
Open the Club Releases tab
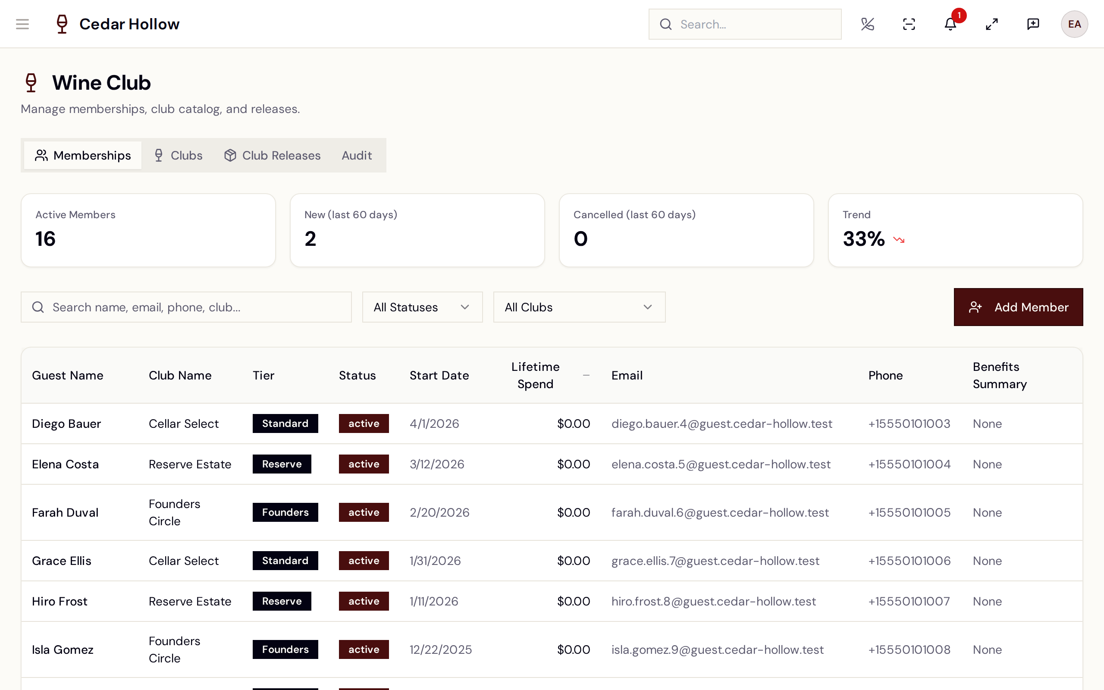click(273, 155)
